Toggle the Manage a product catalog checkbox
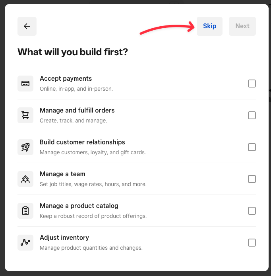 252,211
